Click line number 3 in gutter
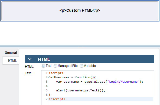 click(x=47, y=82)
